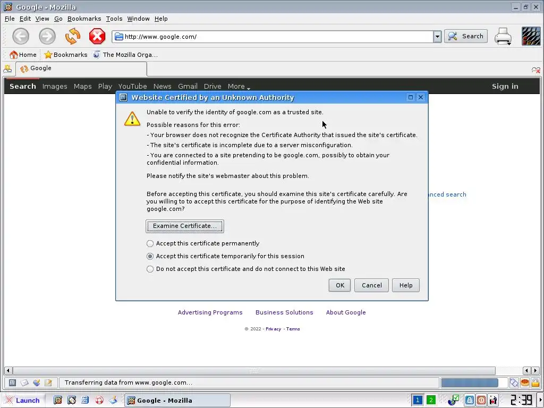This screenshot has width=544, height=408.
Task: Expand the More menu on the Google bar
Action: pyautogui.click(x=239, y=87)
